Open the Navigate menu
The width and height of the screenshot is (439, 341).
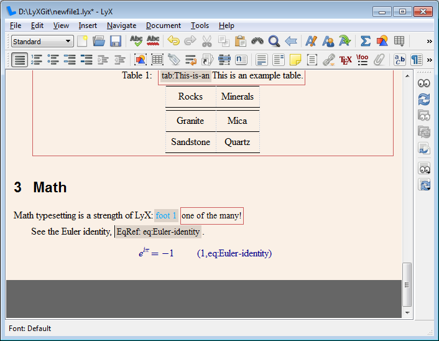(x=121, y=26)
